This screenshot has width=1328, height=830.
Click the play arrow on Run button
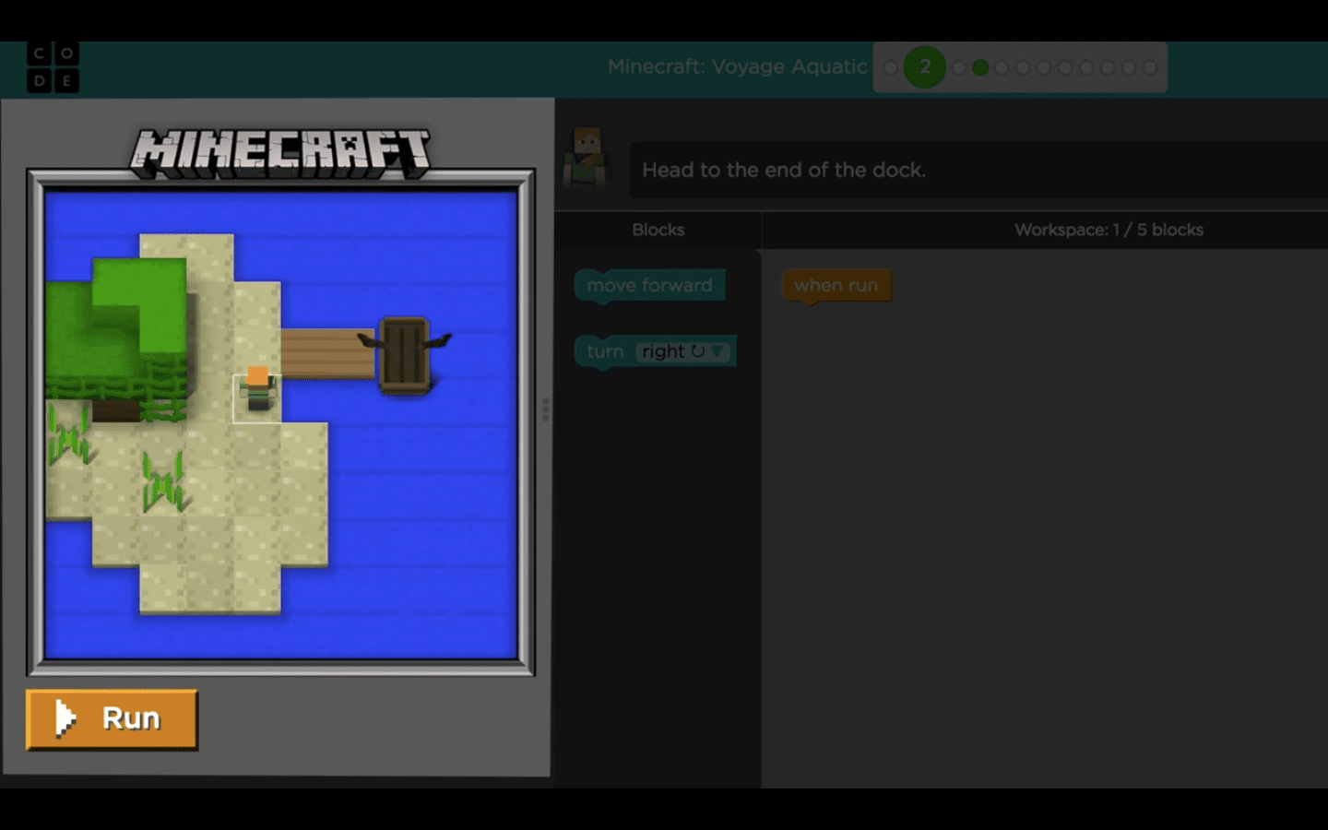pyautogui.click(x=65, y=718)
